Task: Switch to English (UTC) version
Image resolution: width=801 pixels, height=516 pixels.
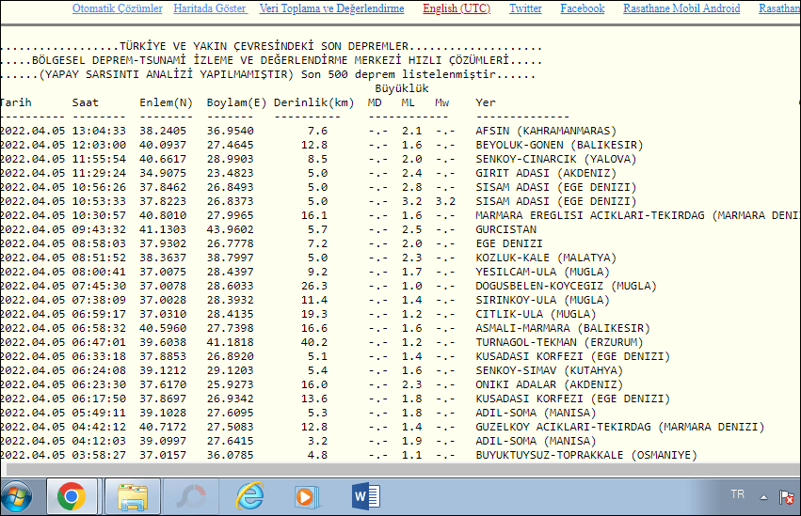Action: [457, 8]
